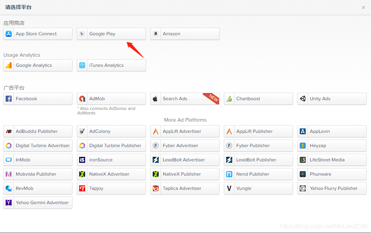Viewport: 371px width, 233px height.
Task: Click the AdMob logo icon
Action: [x=82, y=99]
